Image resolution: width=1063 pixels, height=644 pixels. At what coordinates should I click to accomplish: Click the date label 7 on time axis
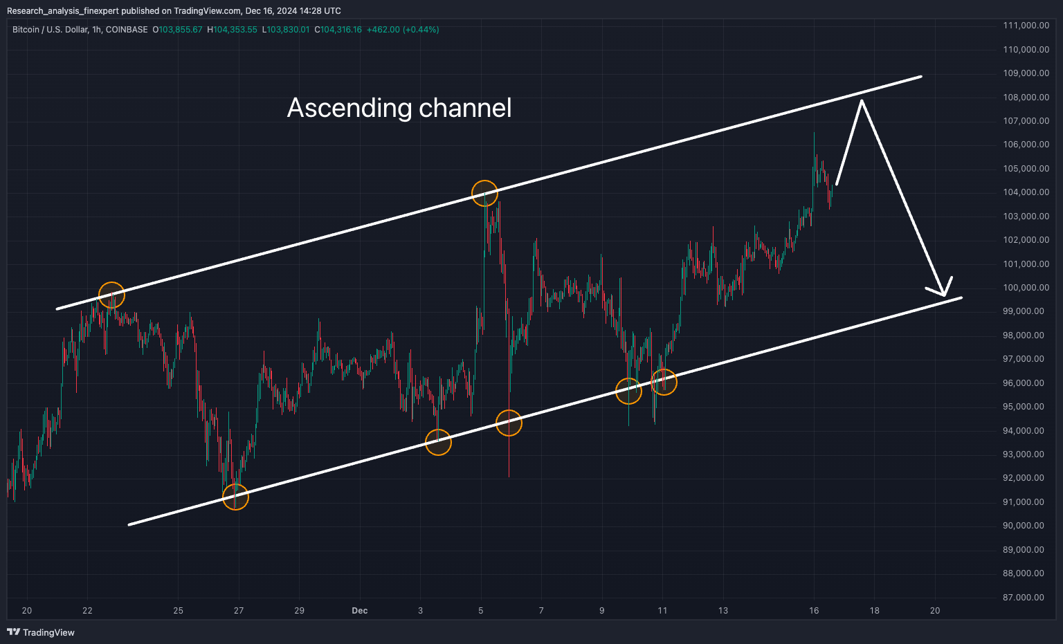[541, 611]
